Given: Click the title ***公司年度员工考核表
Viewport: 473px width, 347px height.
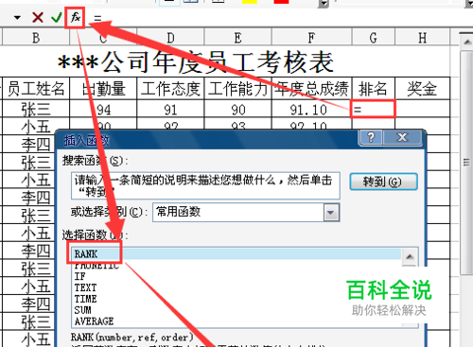Looking at the screenshot, I should click(x=196, y=61).
